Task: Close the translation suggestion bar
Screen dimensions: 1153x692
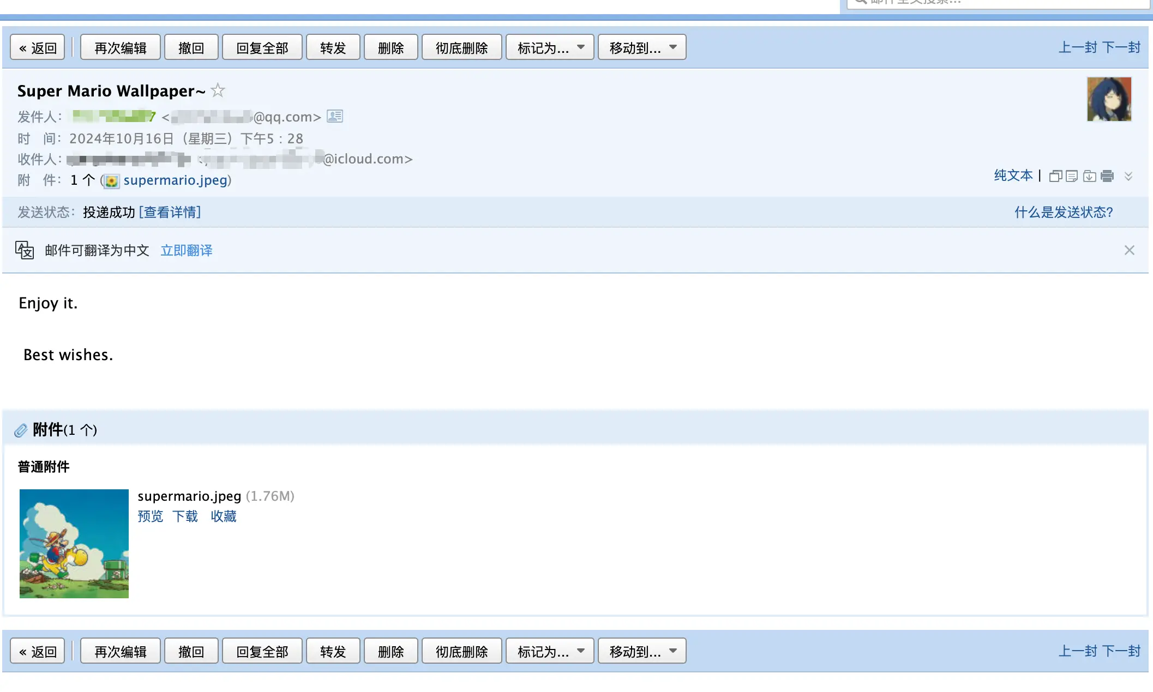Action: click(x=1129, y=250)
